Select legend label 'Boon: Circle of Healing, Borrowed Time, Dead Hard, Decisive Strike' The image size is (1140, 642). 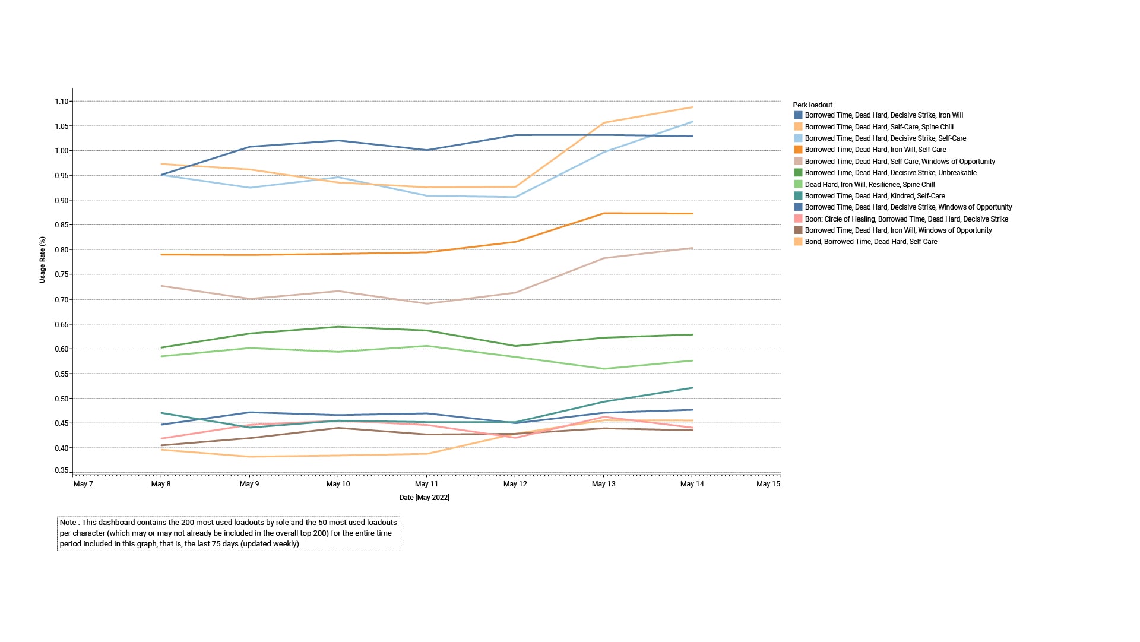(906, 219)
